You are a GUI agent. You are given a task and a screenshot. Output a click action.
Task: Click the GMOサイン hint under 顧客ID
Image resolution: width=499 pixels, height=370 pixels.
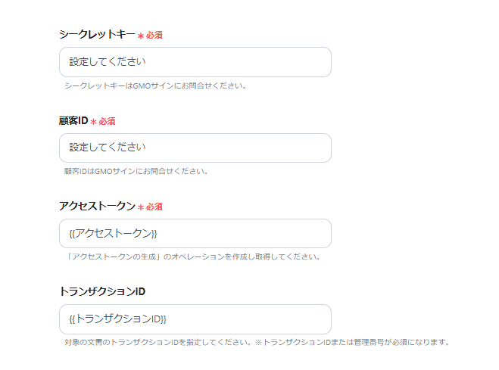click(x=136, y=171)
